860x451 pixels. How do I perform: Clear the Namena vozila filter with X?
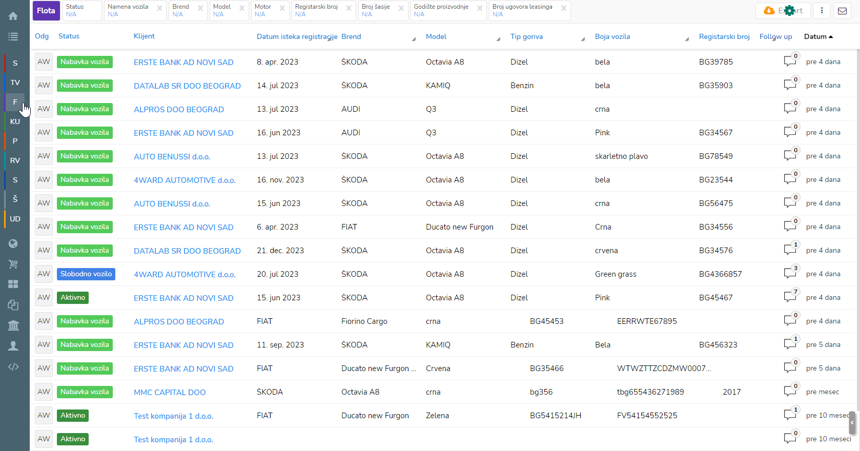pos(160,8)
